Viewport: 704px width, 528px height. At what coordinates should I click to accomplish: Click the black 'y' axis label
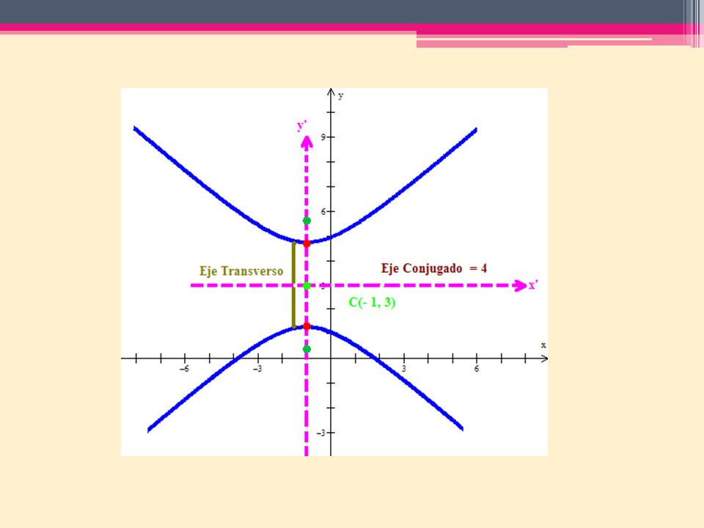tap(341, 95)
